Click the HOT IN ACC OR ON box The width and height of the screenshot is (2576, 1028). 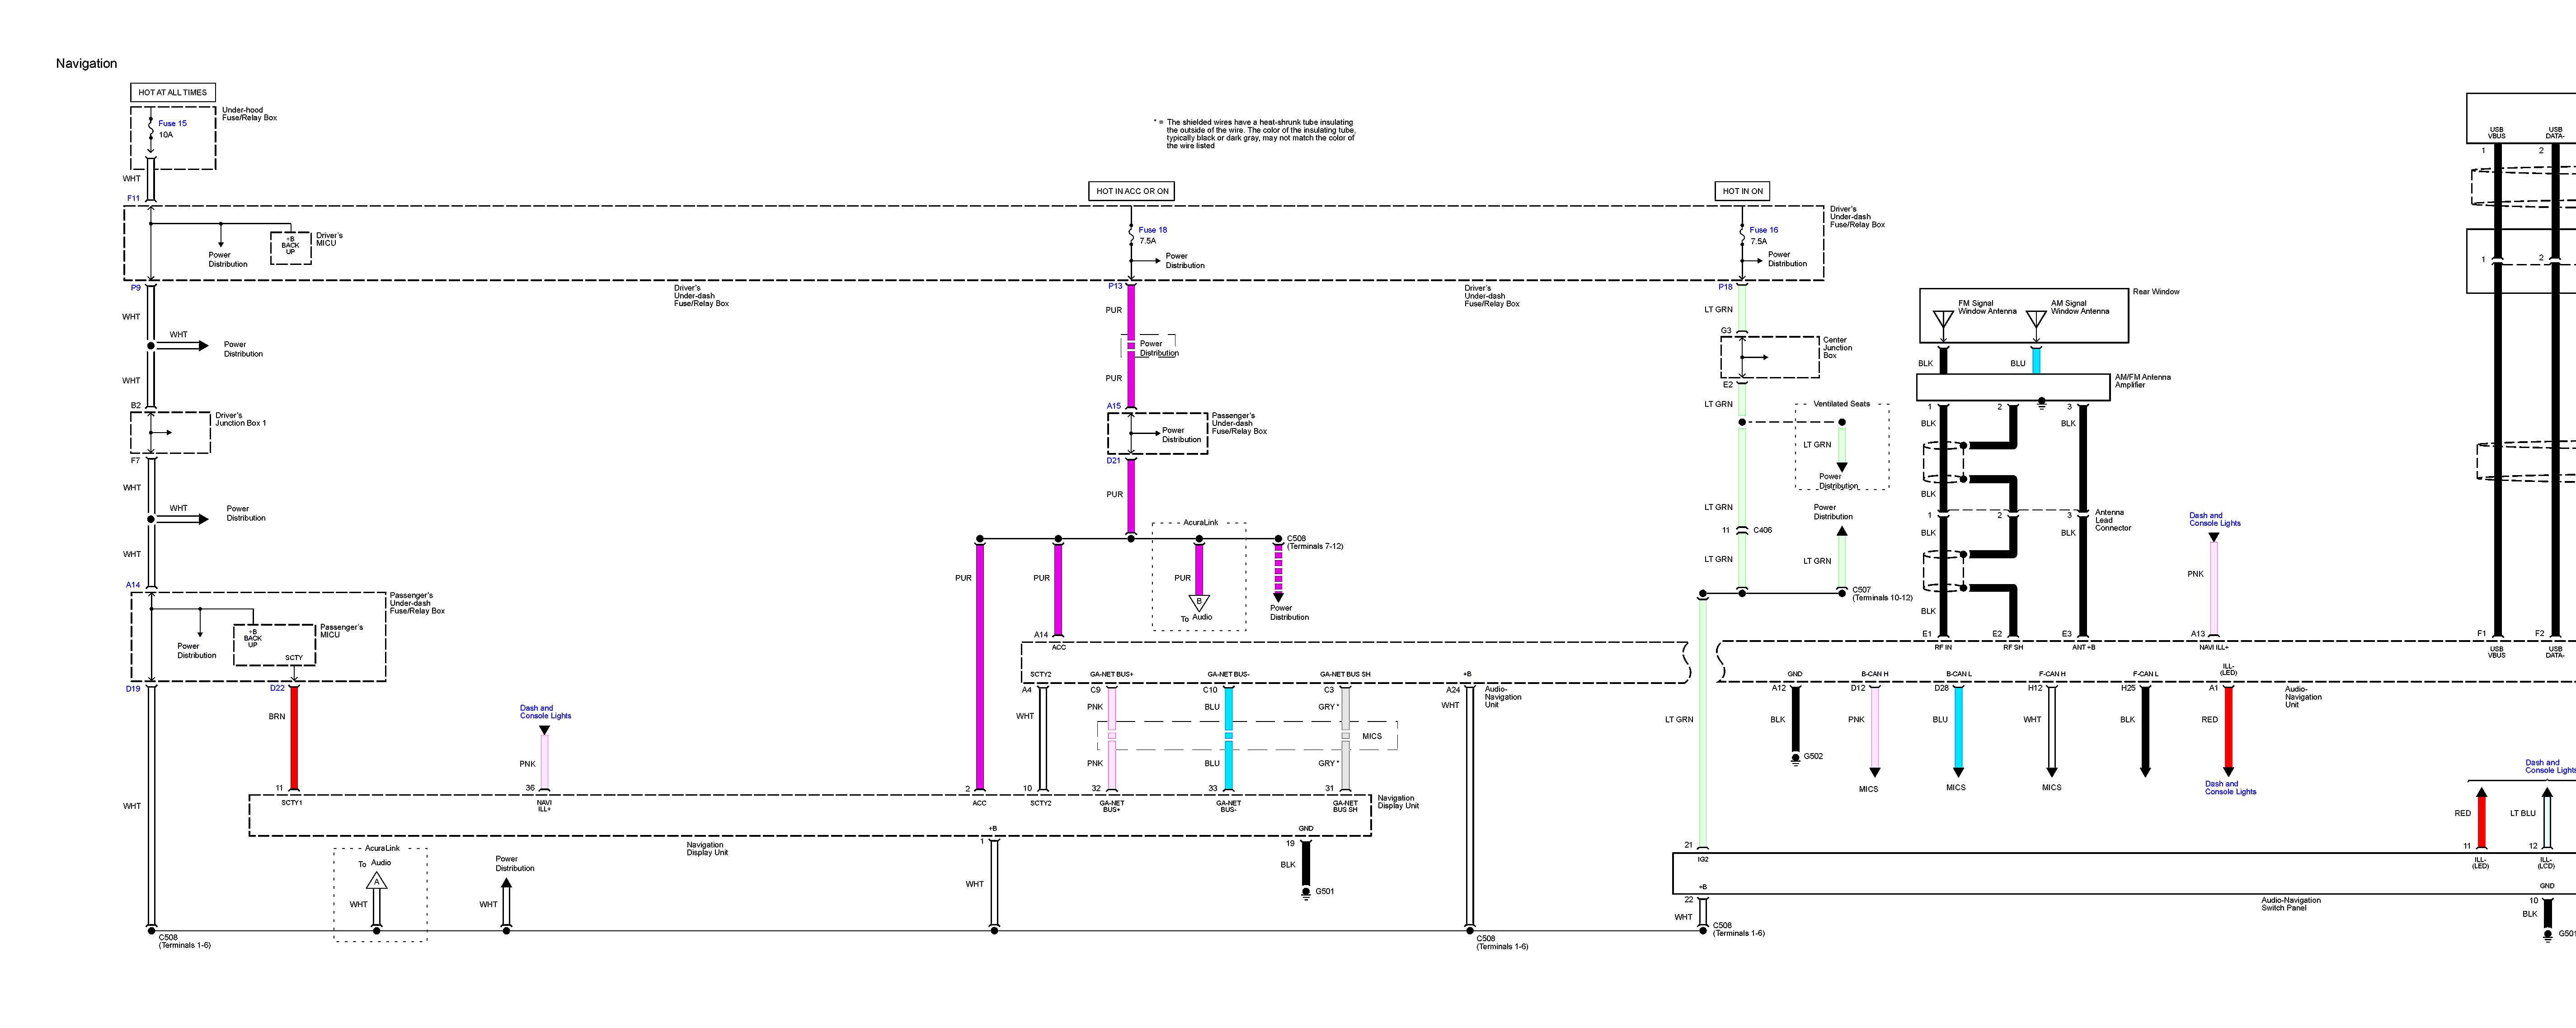tap(1131, 191)
